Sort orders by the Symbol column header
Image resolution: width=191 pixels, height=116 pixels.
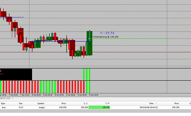pyautogui.click(x=41, y=103)
